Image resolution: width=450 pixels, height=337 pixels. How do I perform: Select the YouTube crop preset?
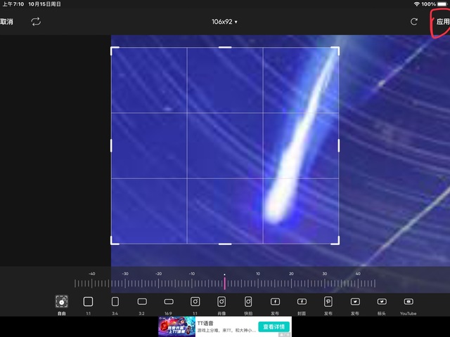[409, 302]
